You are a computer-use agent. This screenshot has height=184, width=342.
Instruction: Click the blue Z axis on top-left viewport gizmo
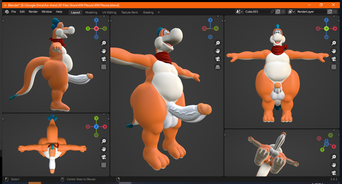[x=96, y=20]
